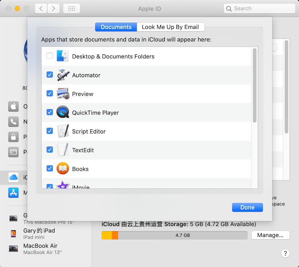
Task: Open the credit card sidebar item
Action: point(13,152)
